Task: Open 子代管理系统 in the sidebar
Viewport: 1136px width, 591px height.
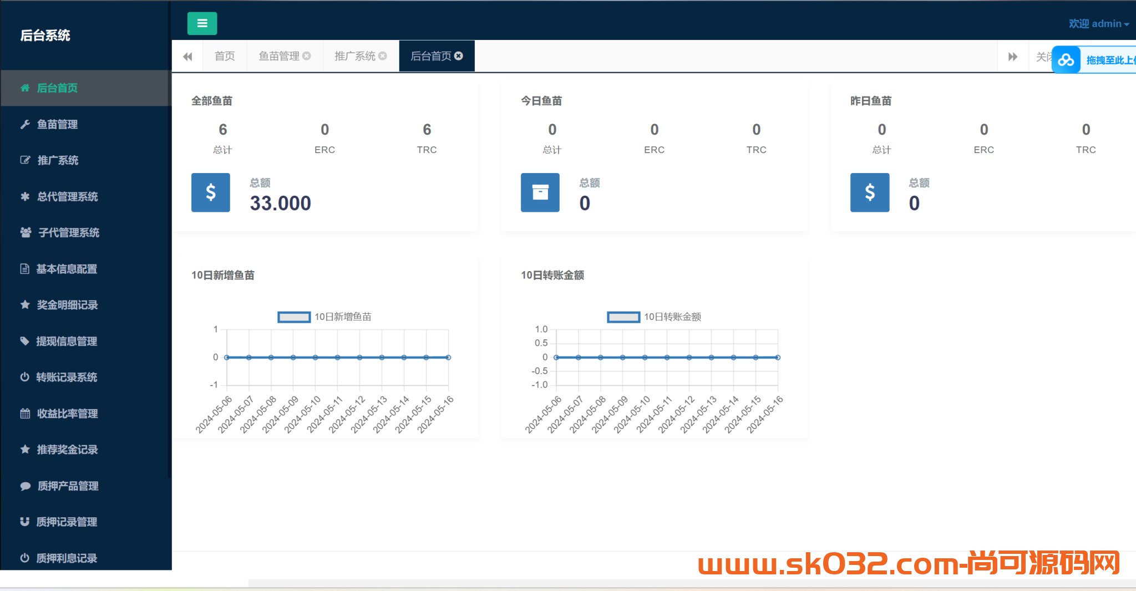Action: click(85, 232)
